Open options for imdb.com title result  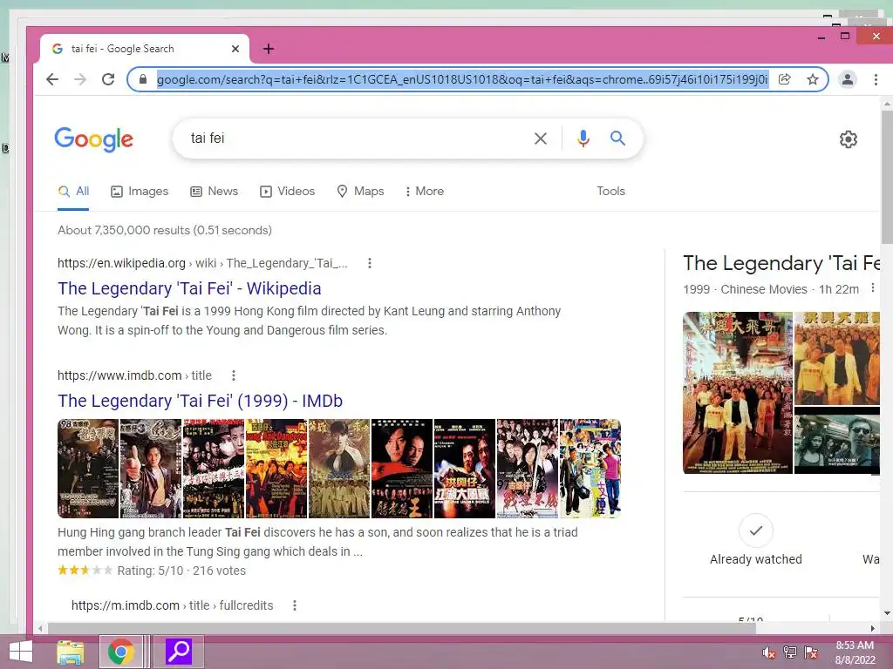(x=234, y=375)
